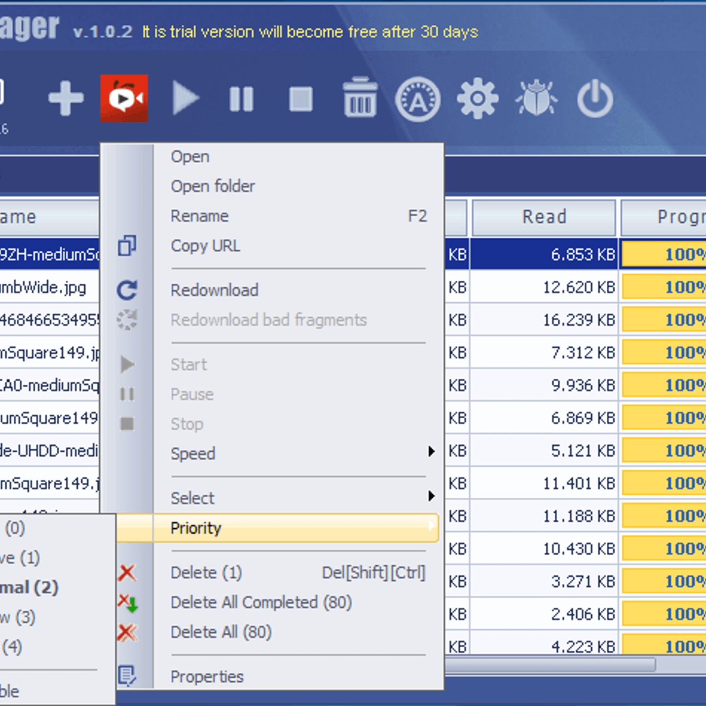This screenshot has width=706, height=706.
Task: Select the mbWide.jpg file row
Action: 49,287
